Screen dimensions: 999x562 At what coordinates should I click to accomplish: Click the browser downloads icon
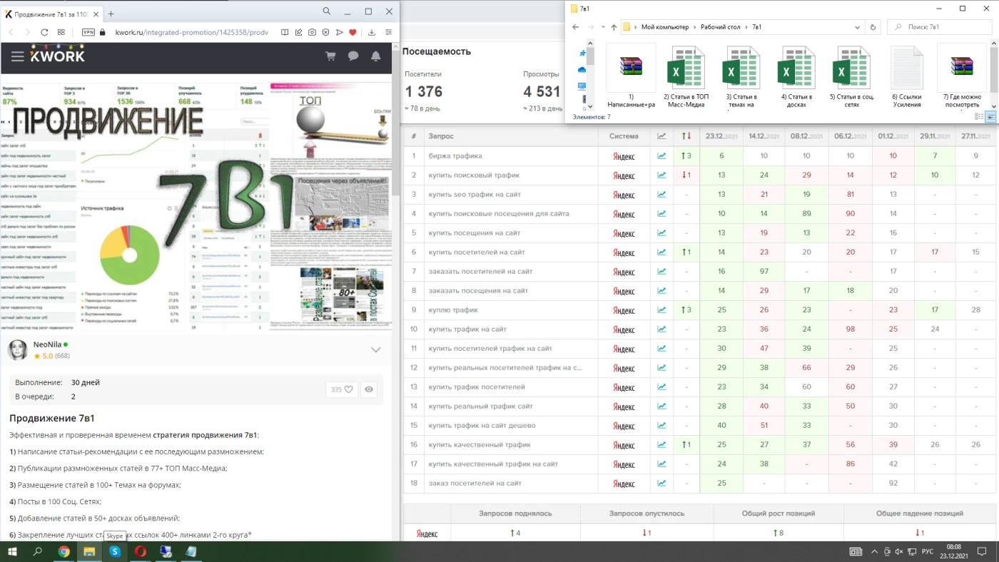point(372,32)
